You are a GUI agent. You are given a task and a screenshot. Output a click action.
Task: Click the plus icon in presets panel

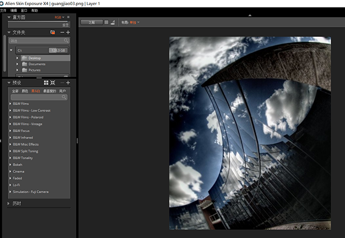[x=68, y=83]
